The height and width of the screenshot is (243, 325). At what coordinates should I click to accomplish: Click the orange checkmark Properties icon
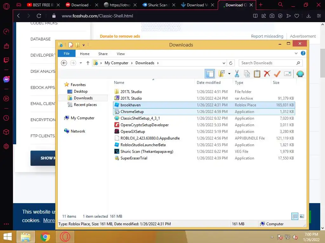(x=277, y=74)
